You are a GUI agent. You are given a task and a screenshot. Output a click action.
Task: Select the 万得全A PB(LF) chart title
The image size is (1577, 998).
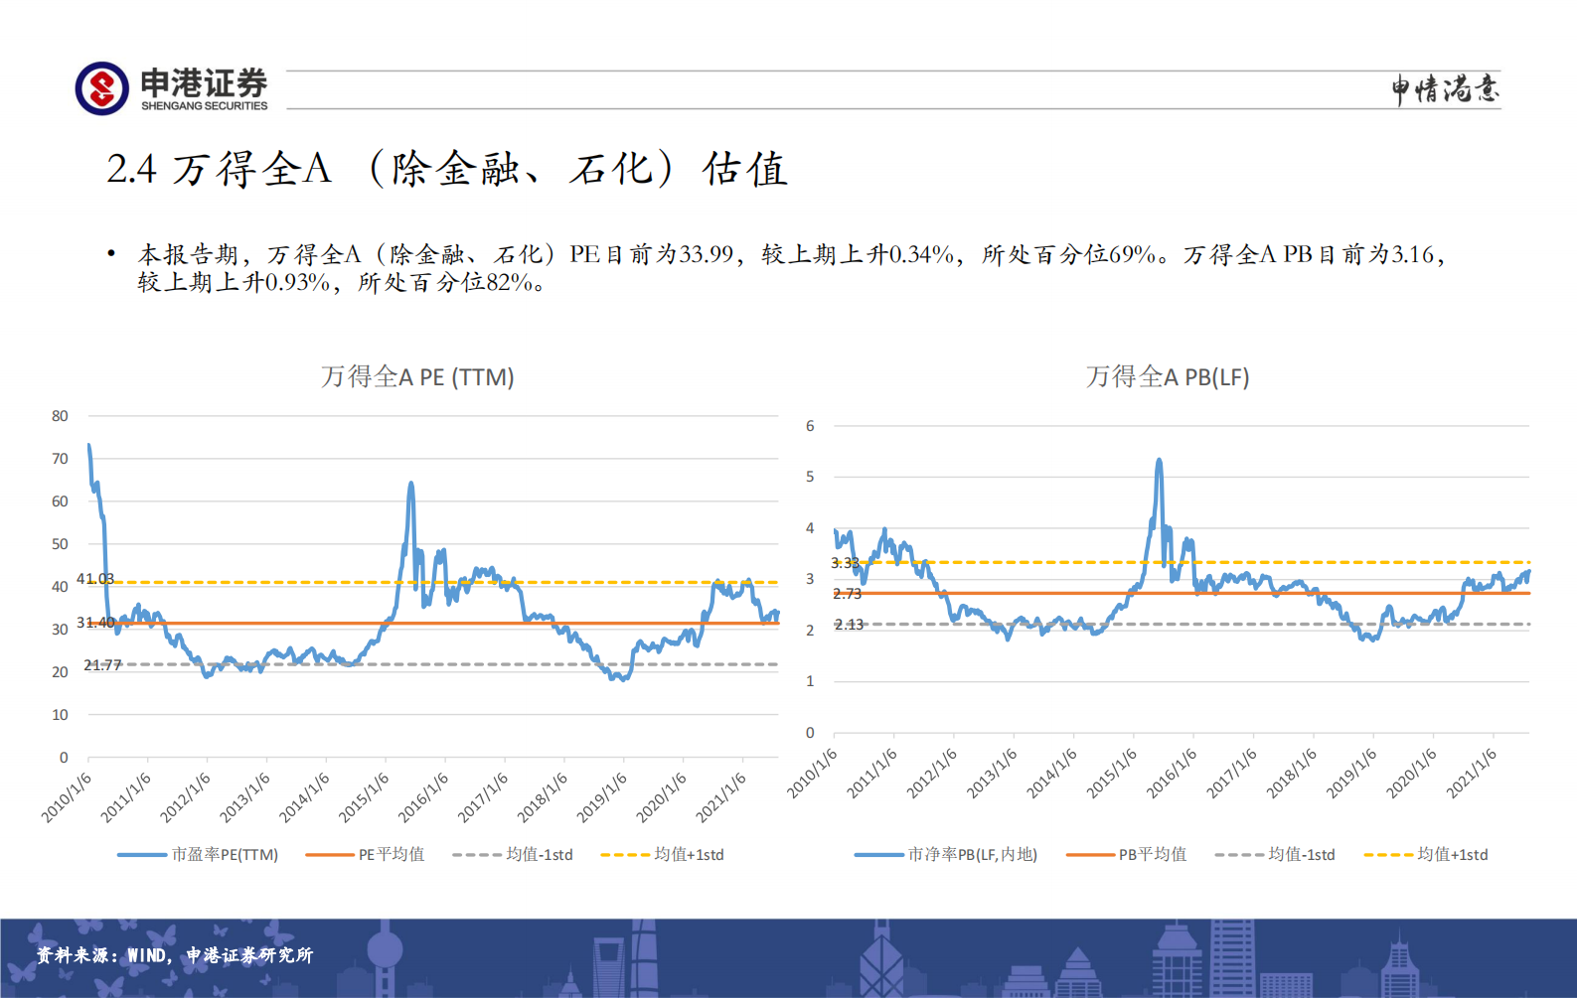click(x=1168, y=377)
